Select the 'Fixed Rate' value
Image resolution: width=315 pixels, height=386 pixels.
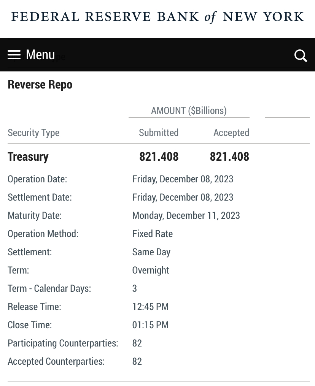pyautogui.click(x=153, y=234)
